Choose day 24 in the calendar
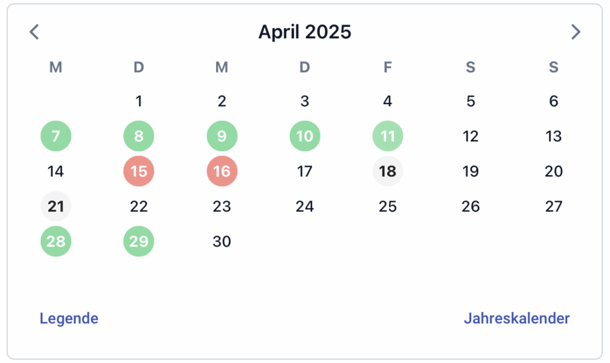610x363 pixels. [305, 206]
